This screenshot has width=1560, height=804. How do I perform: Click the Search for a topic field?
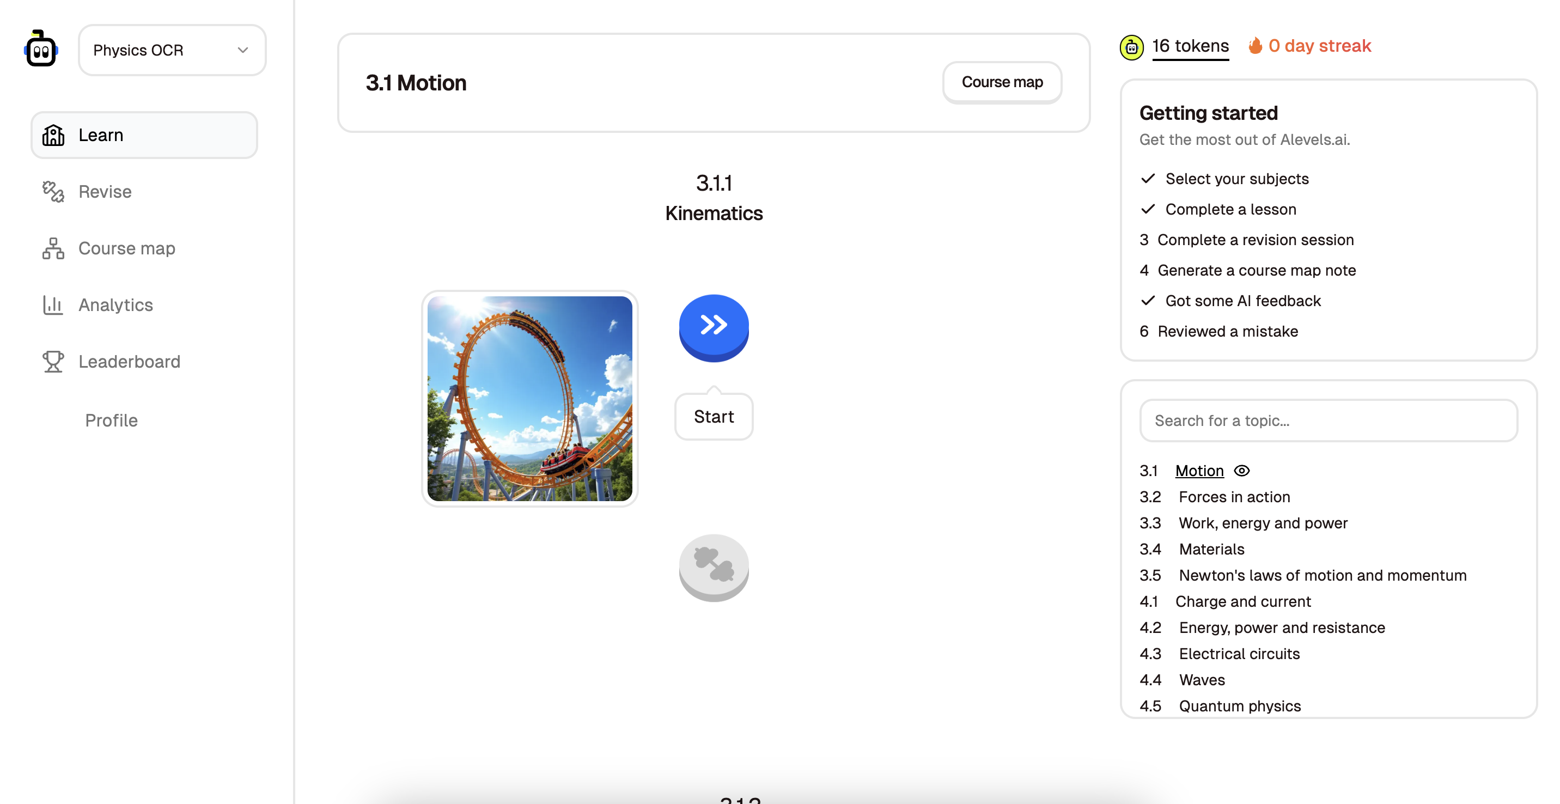[x=1328, y=420]
